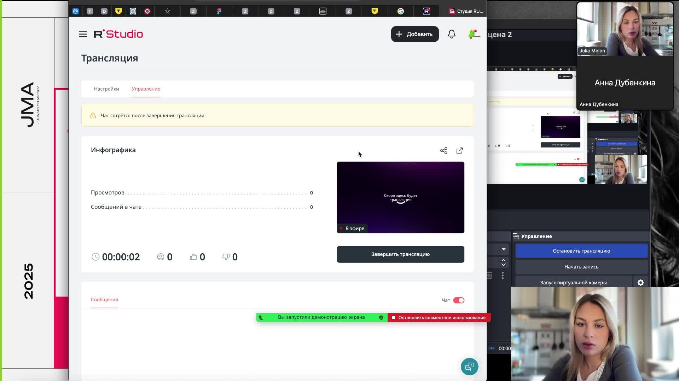Click the three-dot menu in OBS panel
The height and width of the screenshot is (381, 679).
(503, 275)
